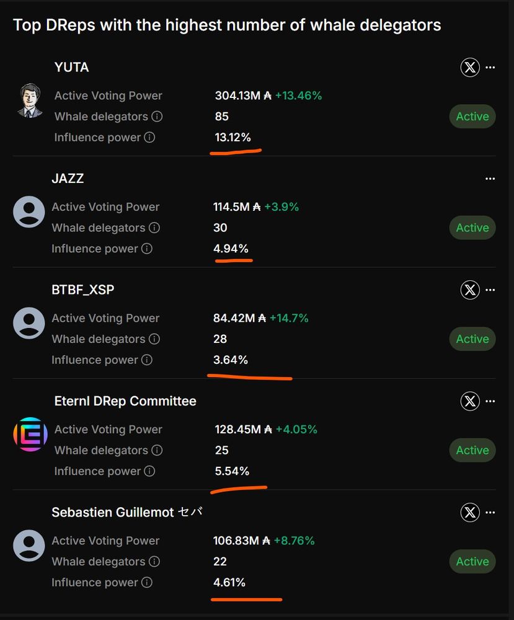Open Sebastien Guillemot's X profile icon
514x620 pixels.
point(470,512)
